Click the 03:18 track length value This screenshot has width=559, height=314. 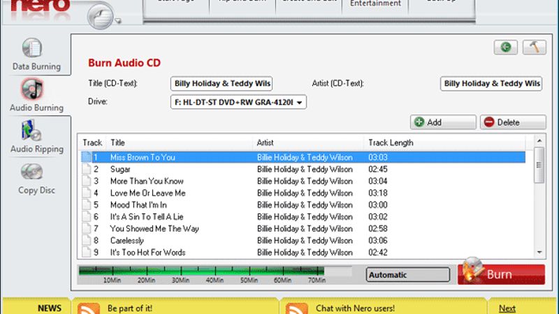378,193
